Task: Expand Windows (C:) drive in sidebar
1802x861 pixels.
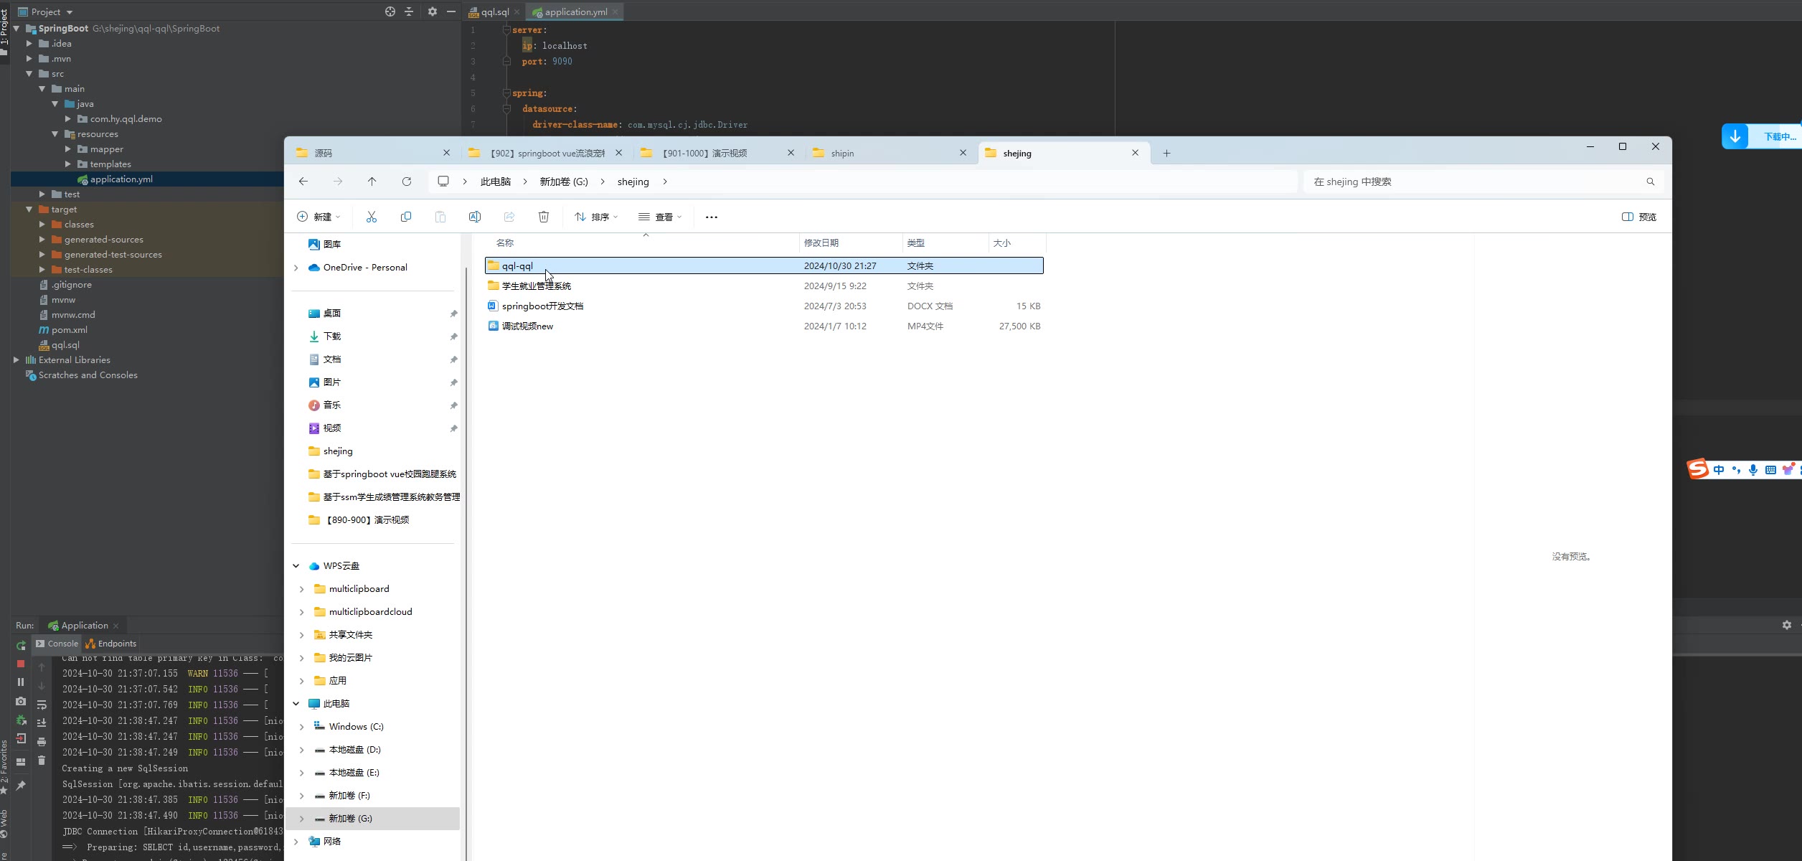Action: click(x=302, y=727)
